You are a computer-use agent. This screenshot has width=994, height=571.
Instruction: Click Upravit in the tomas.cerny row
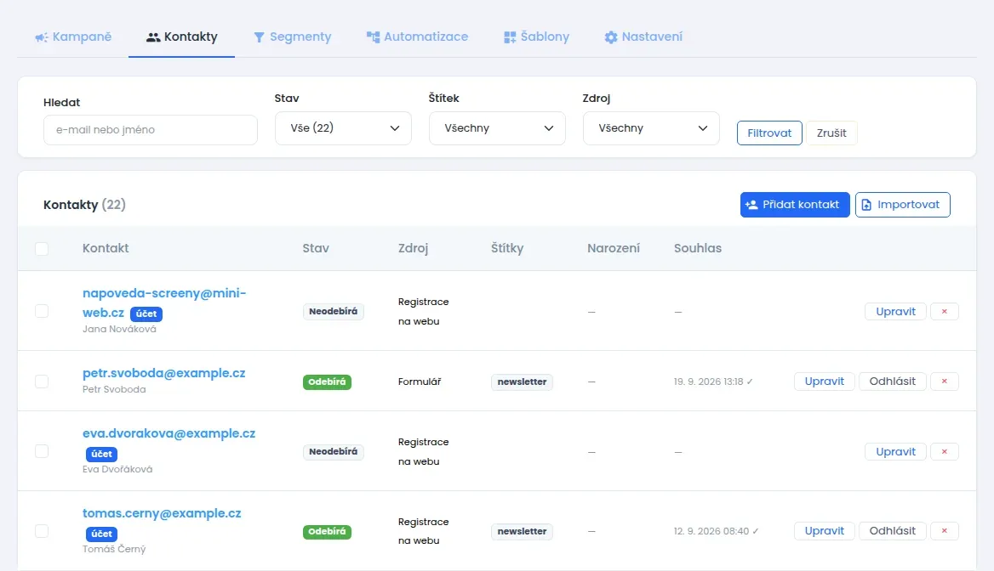(x=824, y=530)
